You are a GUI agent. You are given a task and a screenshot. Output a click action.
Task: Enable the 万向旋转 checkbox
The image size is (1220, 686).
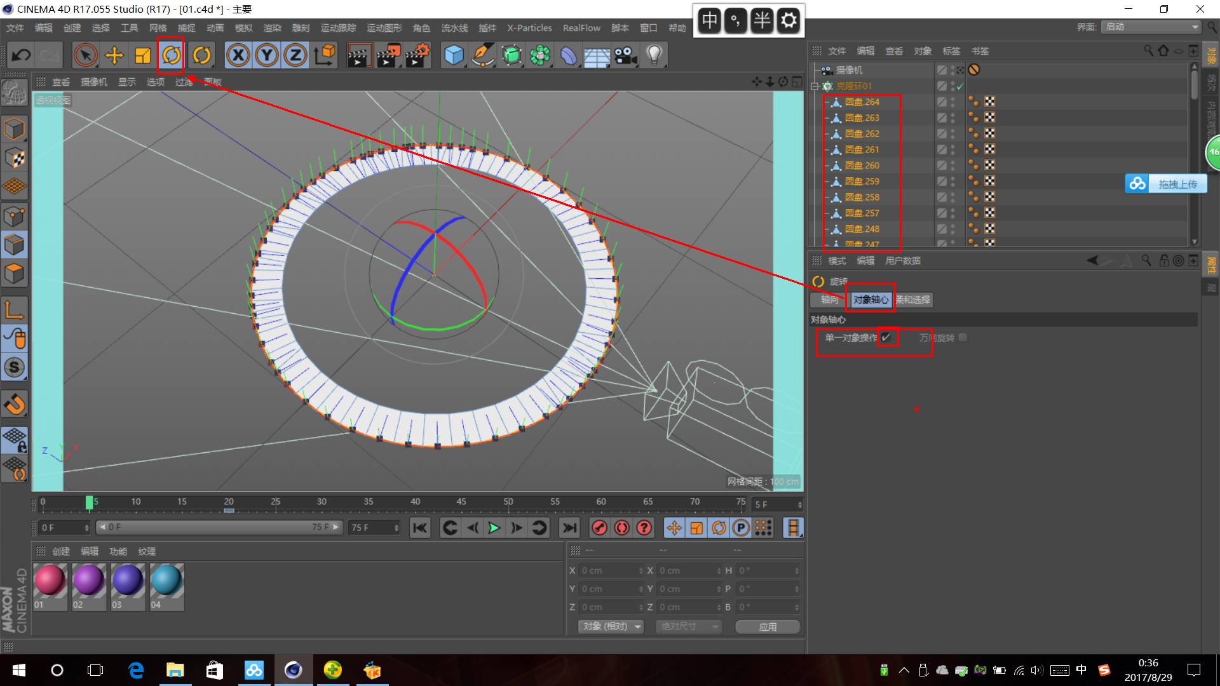[963, 337]
